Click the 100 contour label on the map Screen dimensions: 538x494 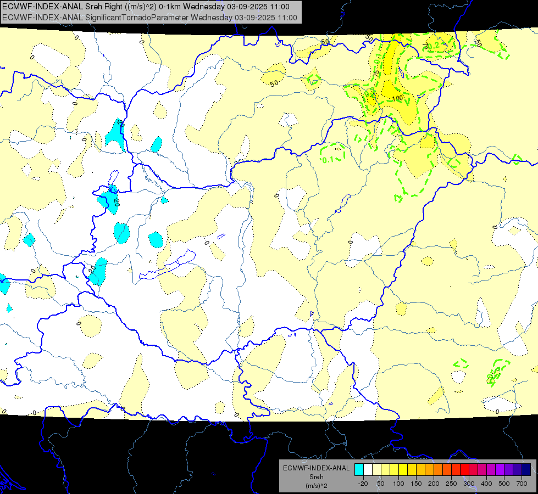click(x=397, y=98)
